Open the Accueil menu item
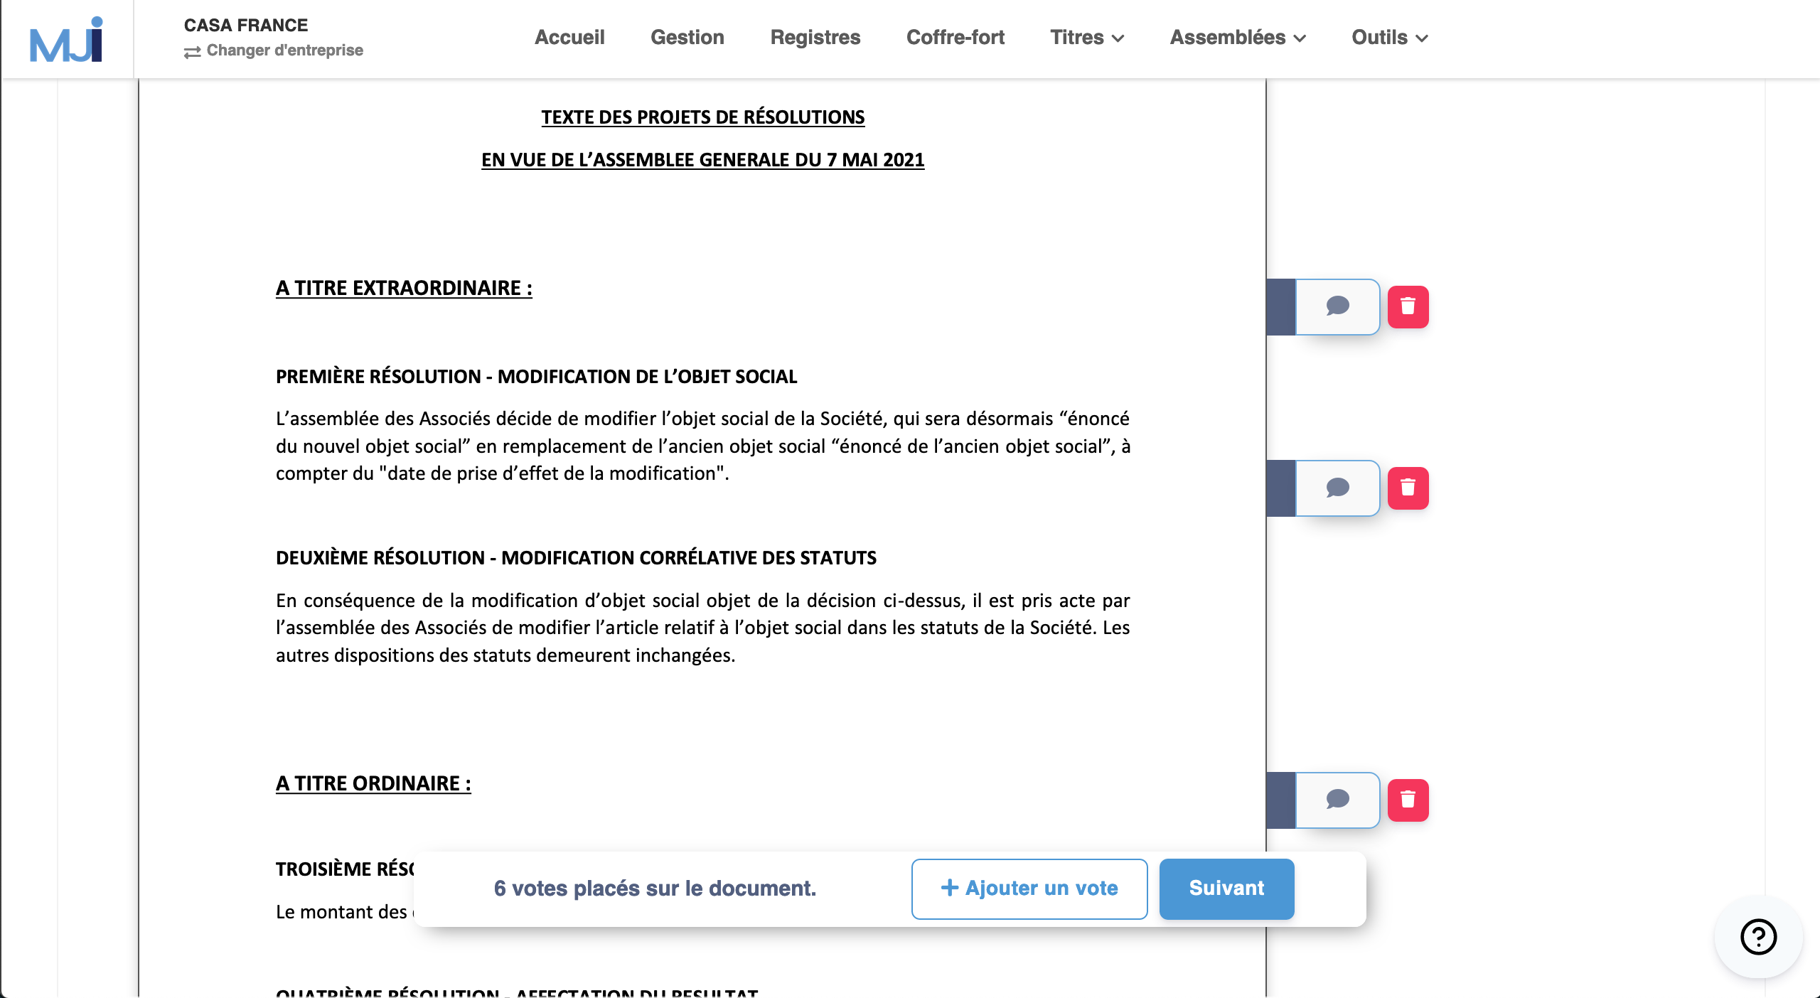 tap(569, 37)
